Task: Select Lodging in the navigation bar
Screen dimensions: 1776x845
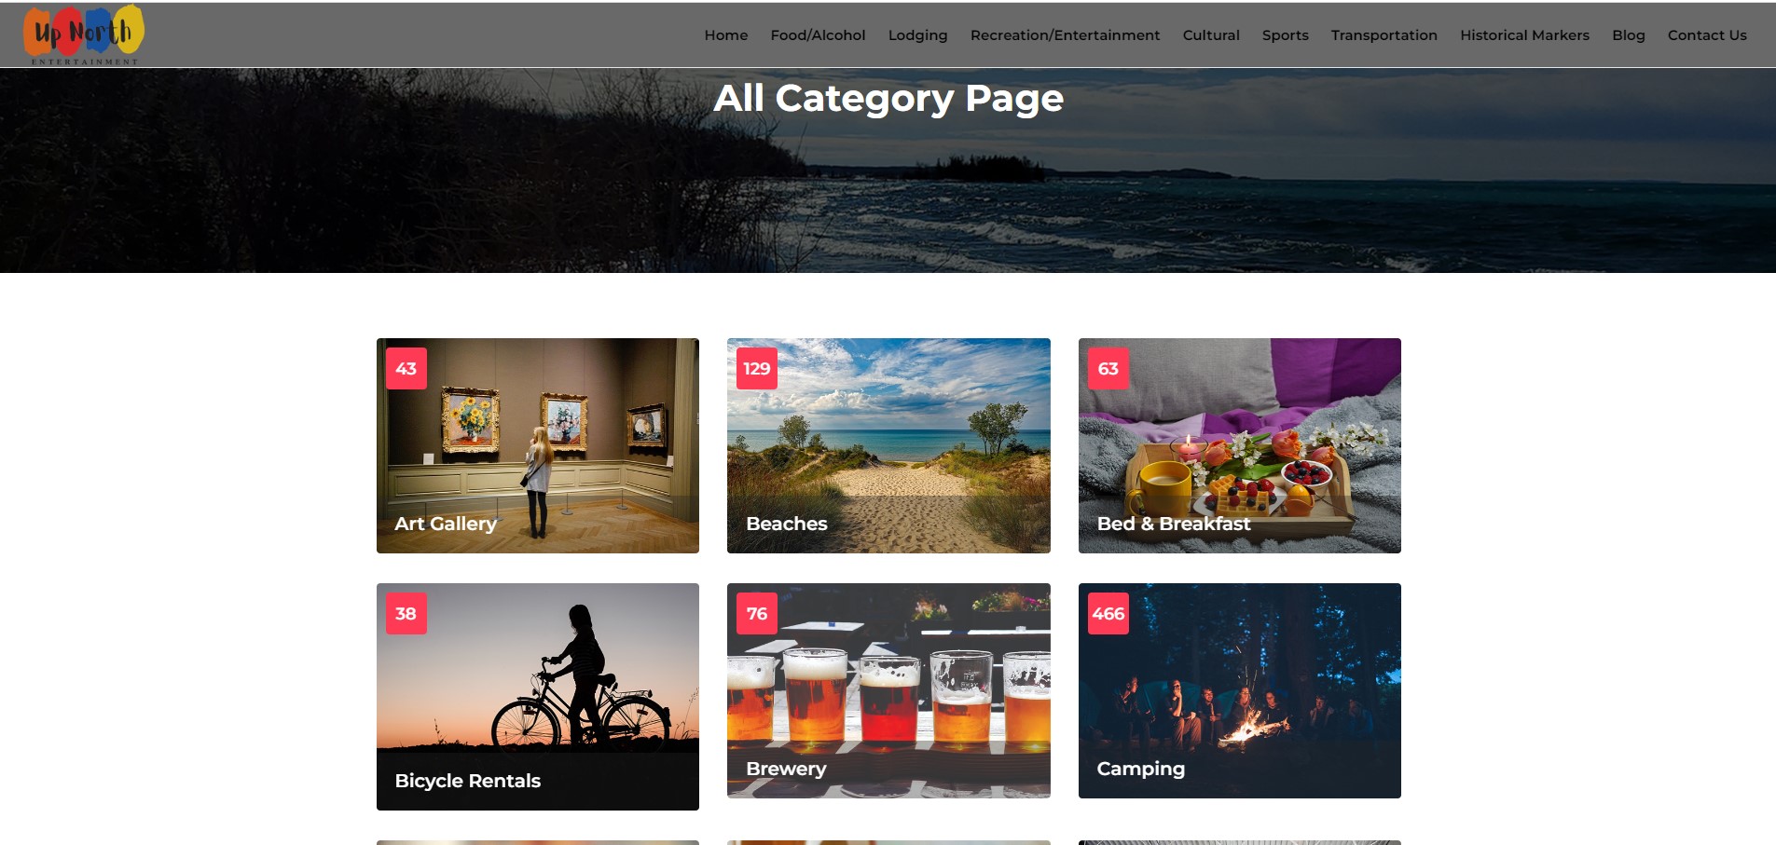Action: pos(917,35)
